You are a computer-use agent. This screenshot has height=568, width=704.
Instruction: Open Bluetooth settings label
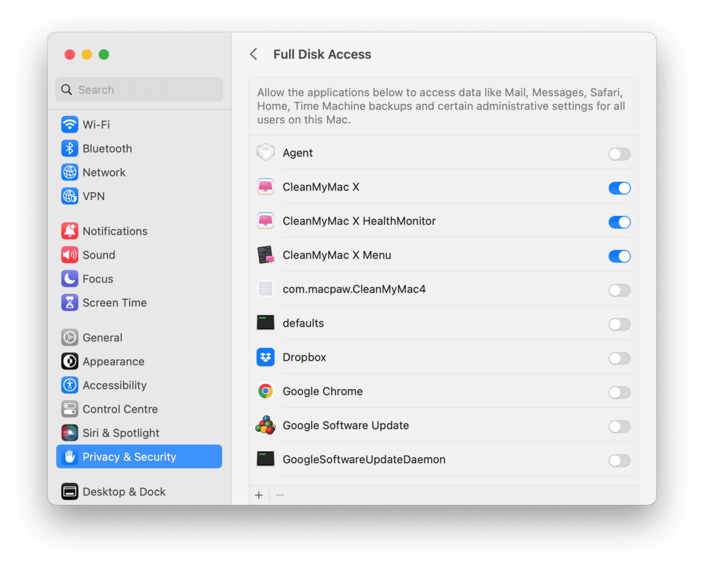pos(107,148)
